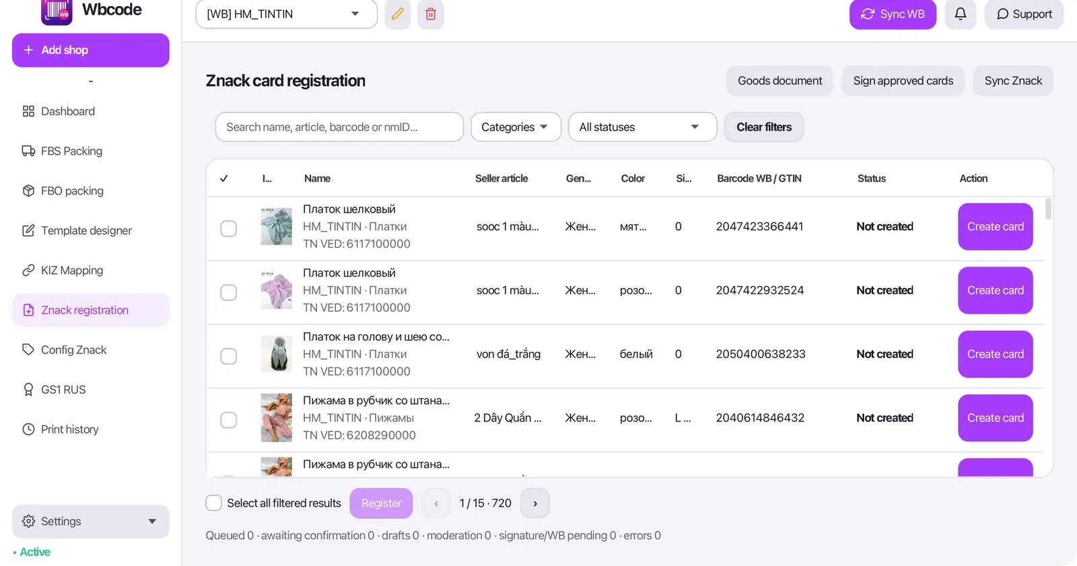
Task: Expand the Settings dropdown in sidebar
Action: pos(91,522)
